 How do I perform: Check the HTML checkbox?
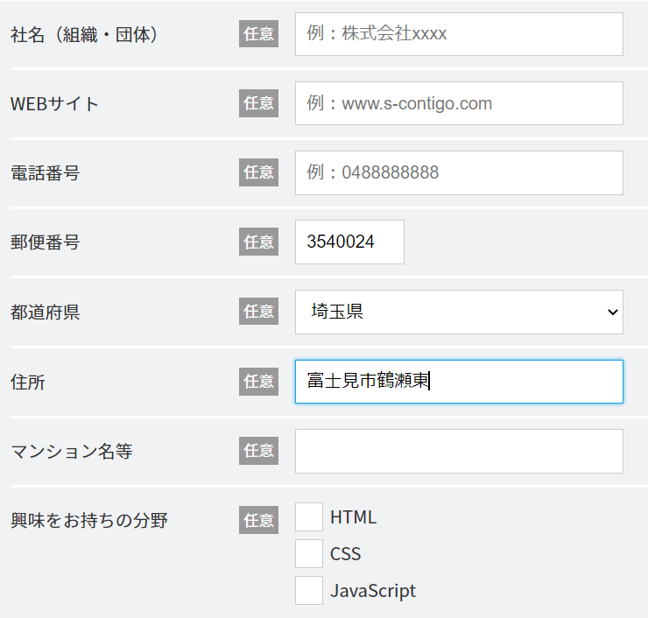pos(309,516)
